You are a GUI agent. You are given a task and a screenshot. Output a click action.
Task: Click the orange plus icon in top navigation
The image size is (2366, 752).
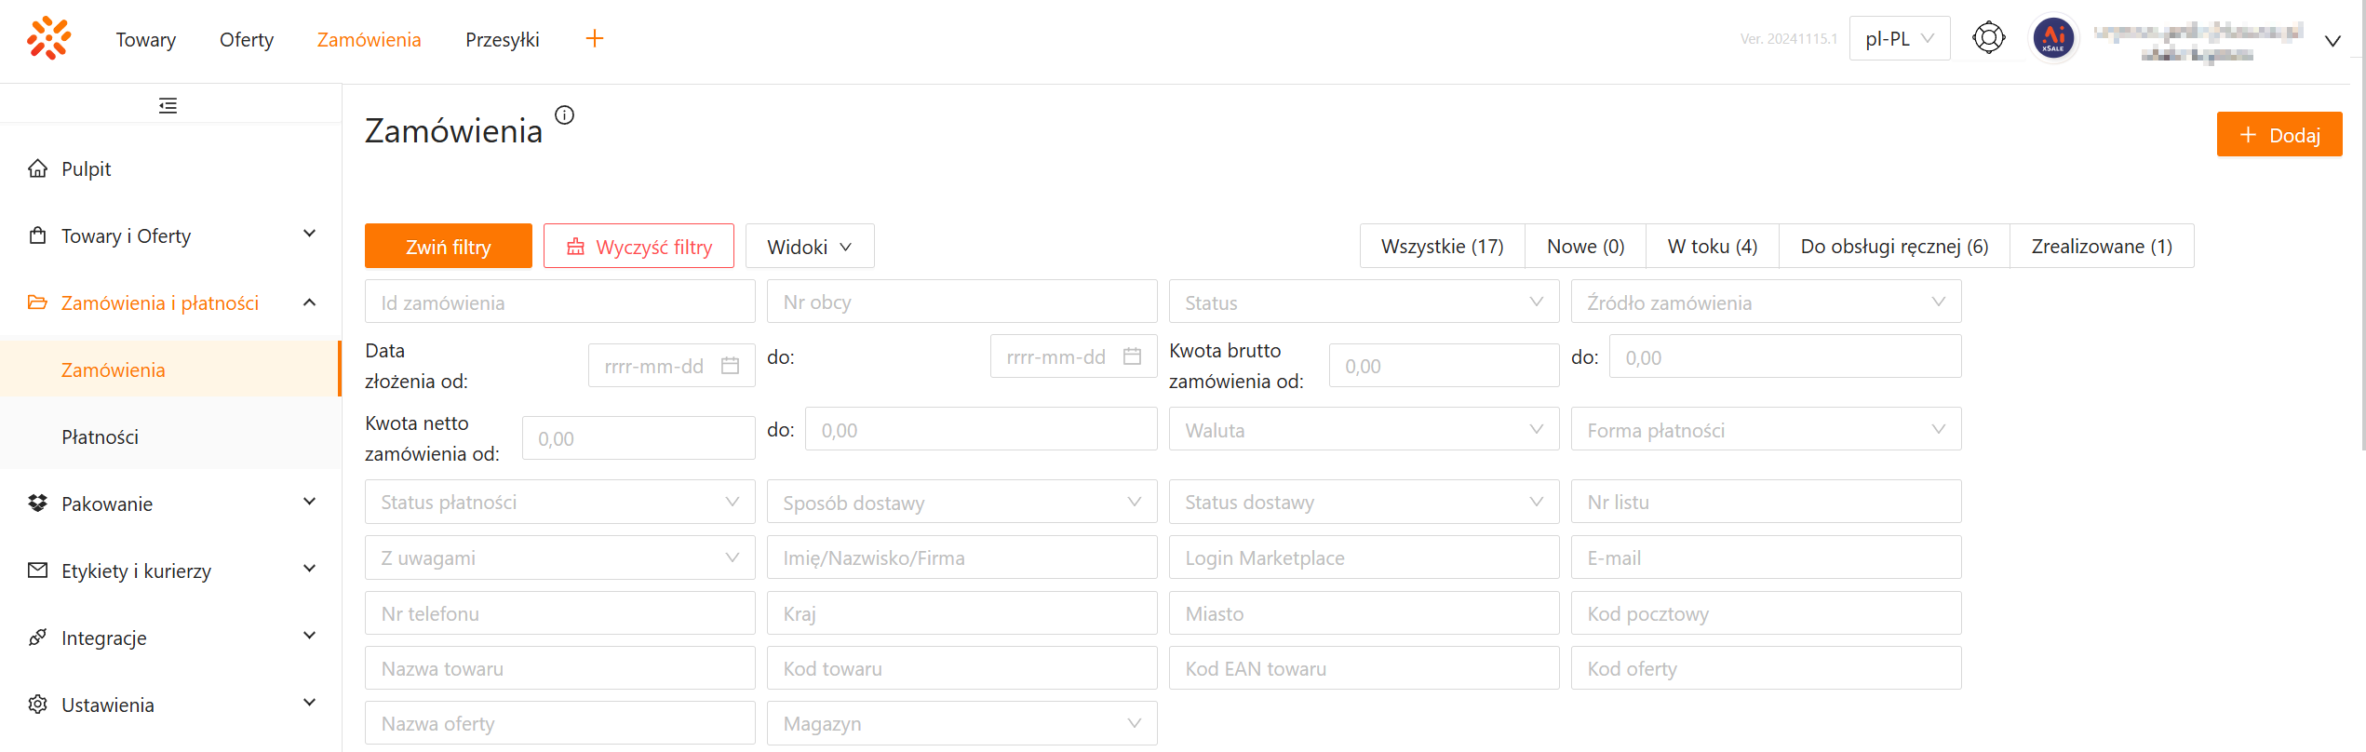pos(595,38)
